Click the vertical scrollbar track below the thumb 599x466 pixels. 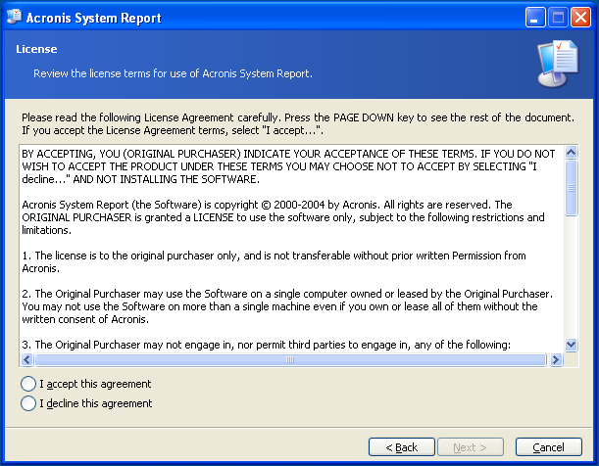click(x=572, y=277)
